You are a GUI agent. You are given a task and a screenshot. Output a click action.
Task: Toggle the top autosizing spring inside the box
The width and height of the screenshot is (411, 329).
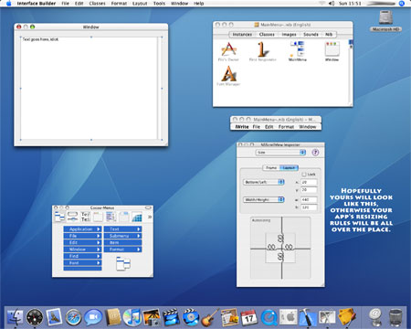(280, 238)
